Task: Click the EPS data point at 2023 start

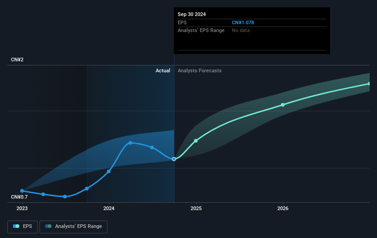Action: click(x=22, y=191)
